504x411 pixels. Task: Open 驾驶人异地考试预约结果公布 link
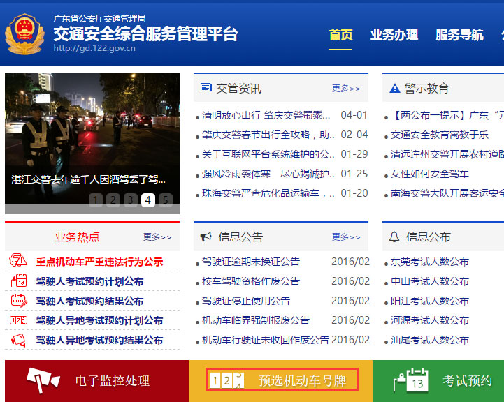tap(99, 340)
